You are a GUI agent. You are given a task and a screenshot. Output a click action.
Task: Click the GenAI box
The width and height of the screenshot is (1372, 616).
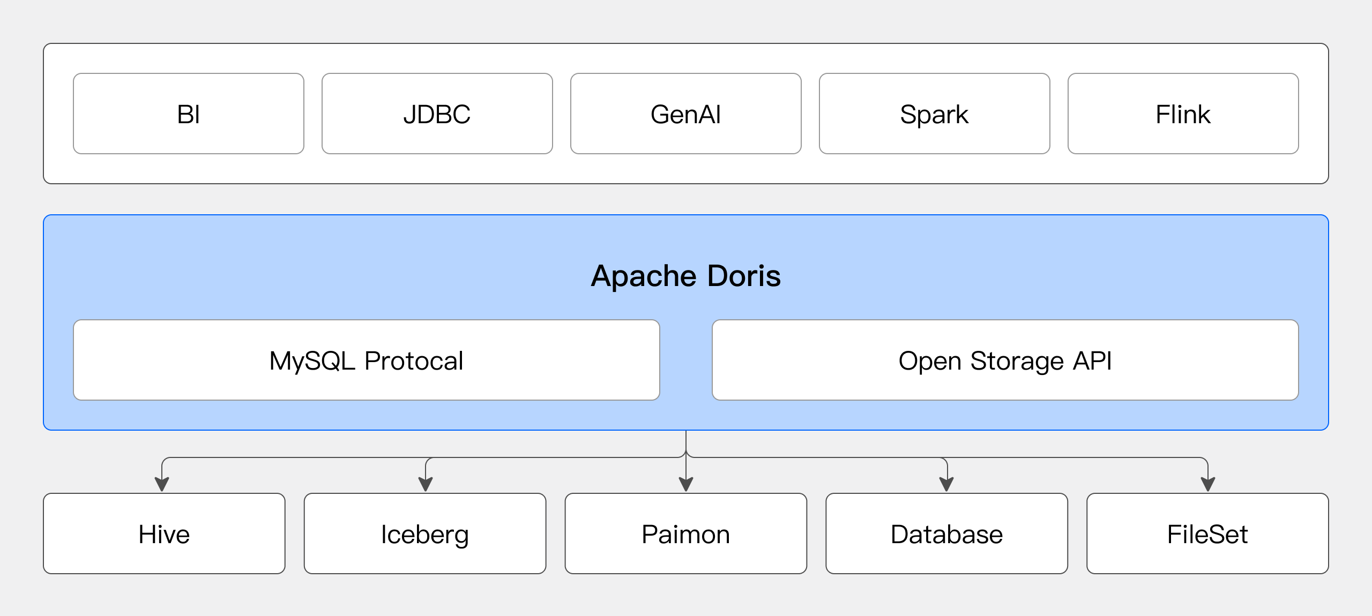[685, 114]
